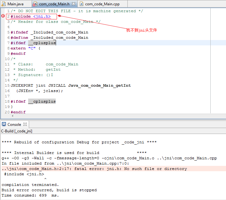Click the g++ compile command line in console
Image resolution: width=226 pixels, height=200 pixels.
click(109, 158)
